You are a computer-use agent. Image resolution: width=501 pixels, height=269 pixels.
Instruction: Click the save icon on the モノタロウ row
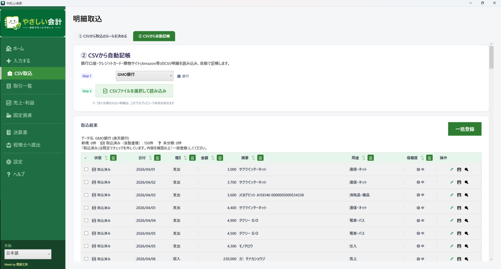pyautogui.click(x=459, y=246)
